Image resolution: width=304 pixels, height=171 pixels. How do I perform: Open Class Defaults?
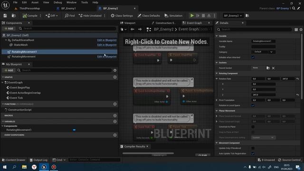pos(149,16)
